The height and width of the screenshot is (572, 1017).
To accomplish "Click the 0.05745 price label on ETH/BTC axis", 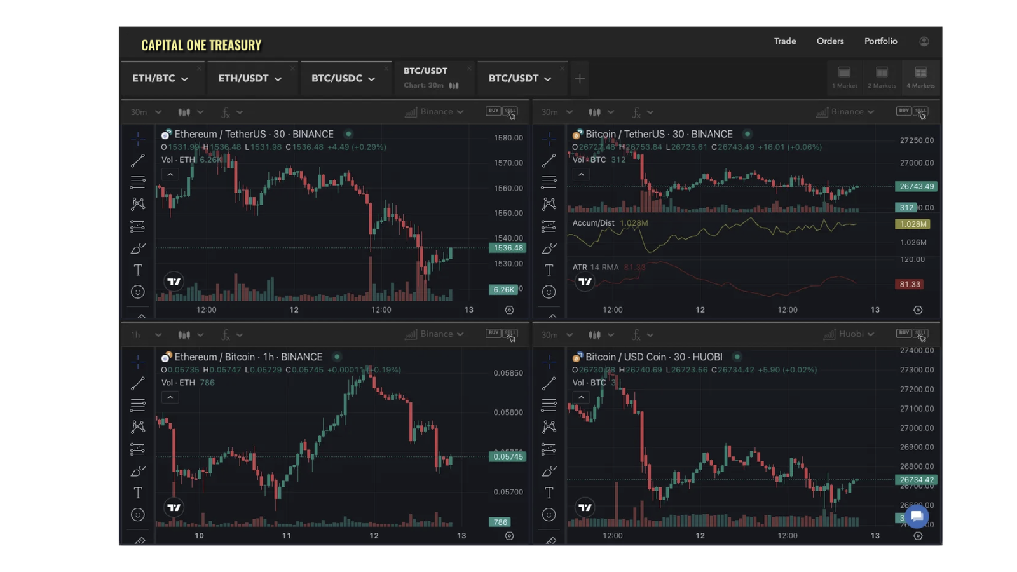I will click(507, 456).
